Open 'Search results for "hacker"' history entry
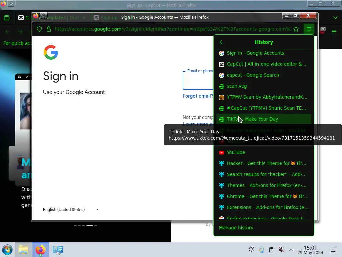342x257 pixels. coord(264,174)
